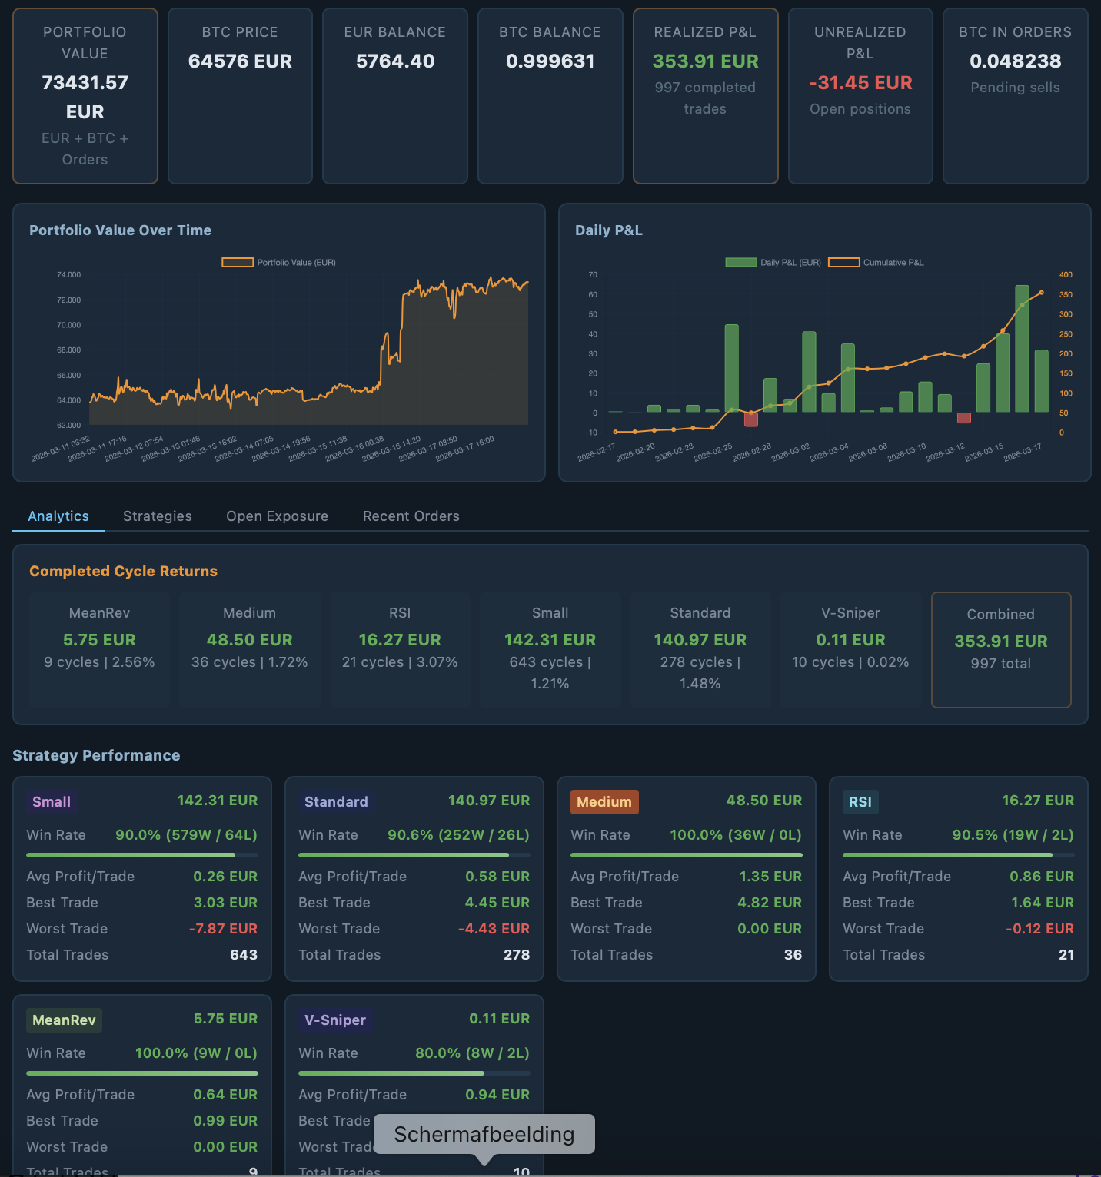
Task: Click the green legend swatch for Daily P&L
Action: 740,262
